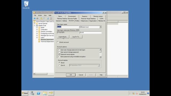Click the Back arrow in the AD toolbar
171x96 pixels.
click(x=34, y=18)
